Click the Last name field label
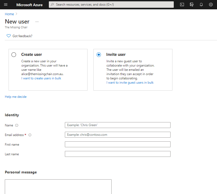 [x=12, y=154]
